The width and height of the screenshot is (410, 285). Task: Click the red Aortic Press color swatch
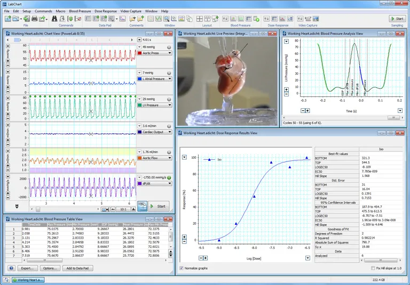(x=139, y=54)
